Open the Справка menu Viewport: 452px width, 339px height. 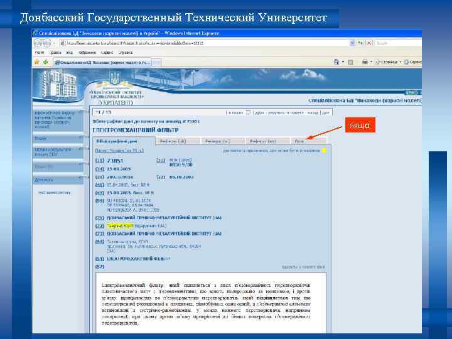point(126,53)
